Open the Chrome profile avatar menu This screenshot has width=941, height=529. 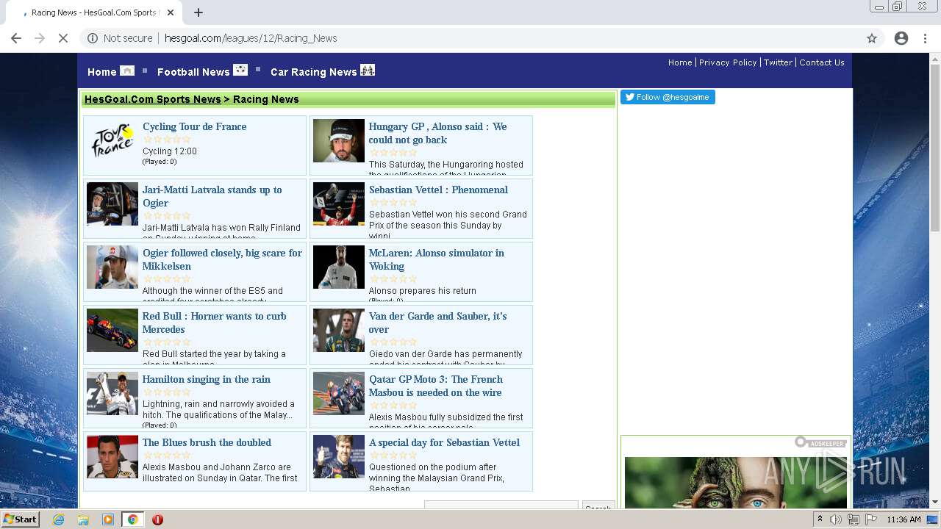pos(901,38)
